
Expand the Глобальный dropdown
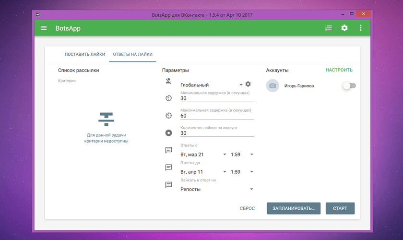coord(212,85)
